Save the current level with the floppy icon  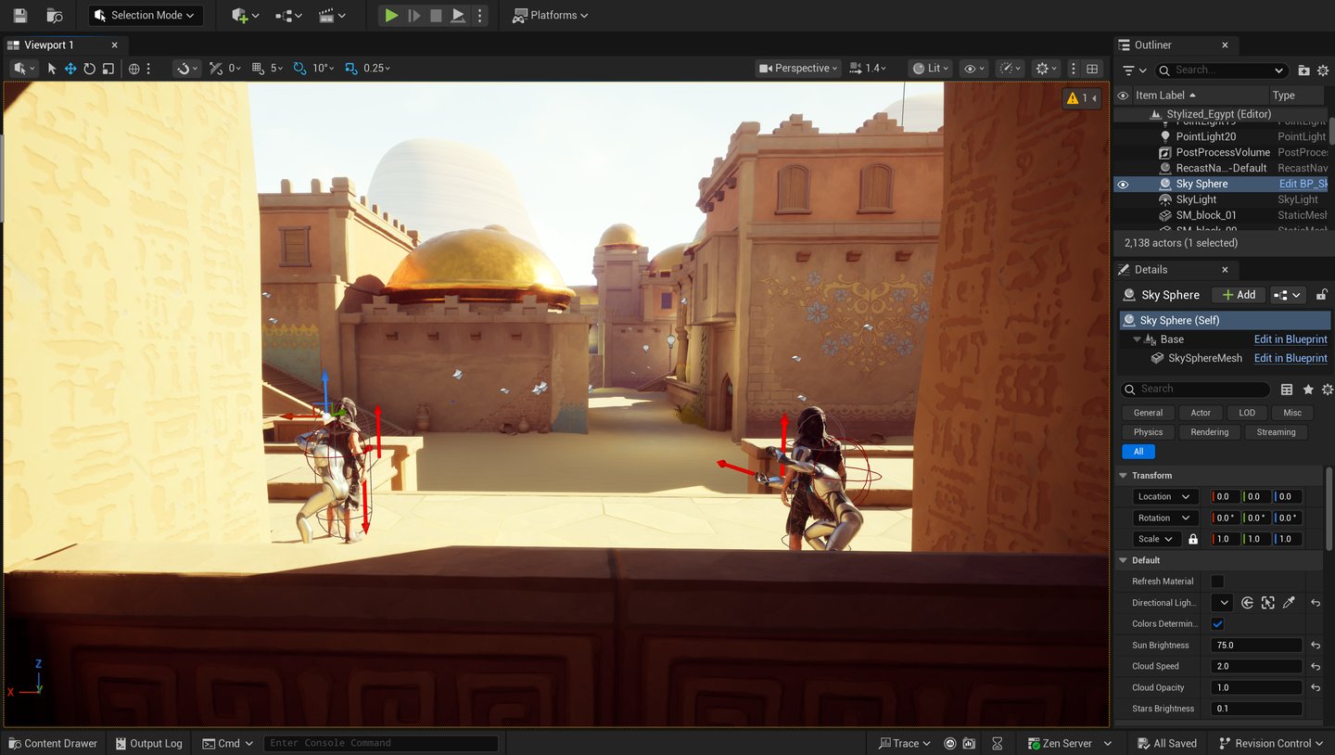click(x=20, y=16)
